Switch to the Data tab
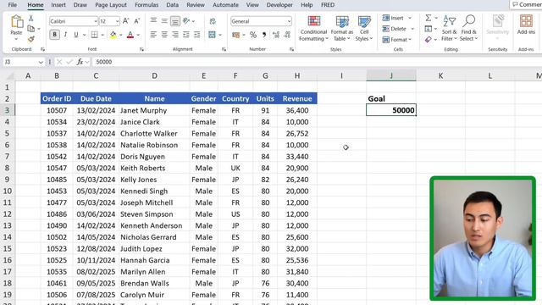The width and height of the screenshot is (542, 305). (173, 5)
